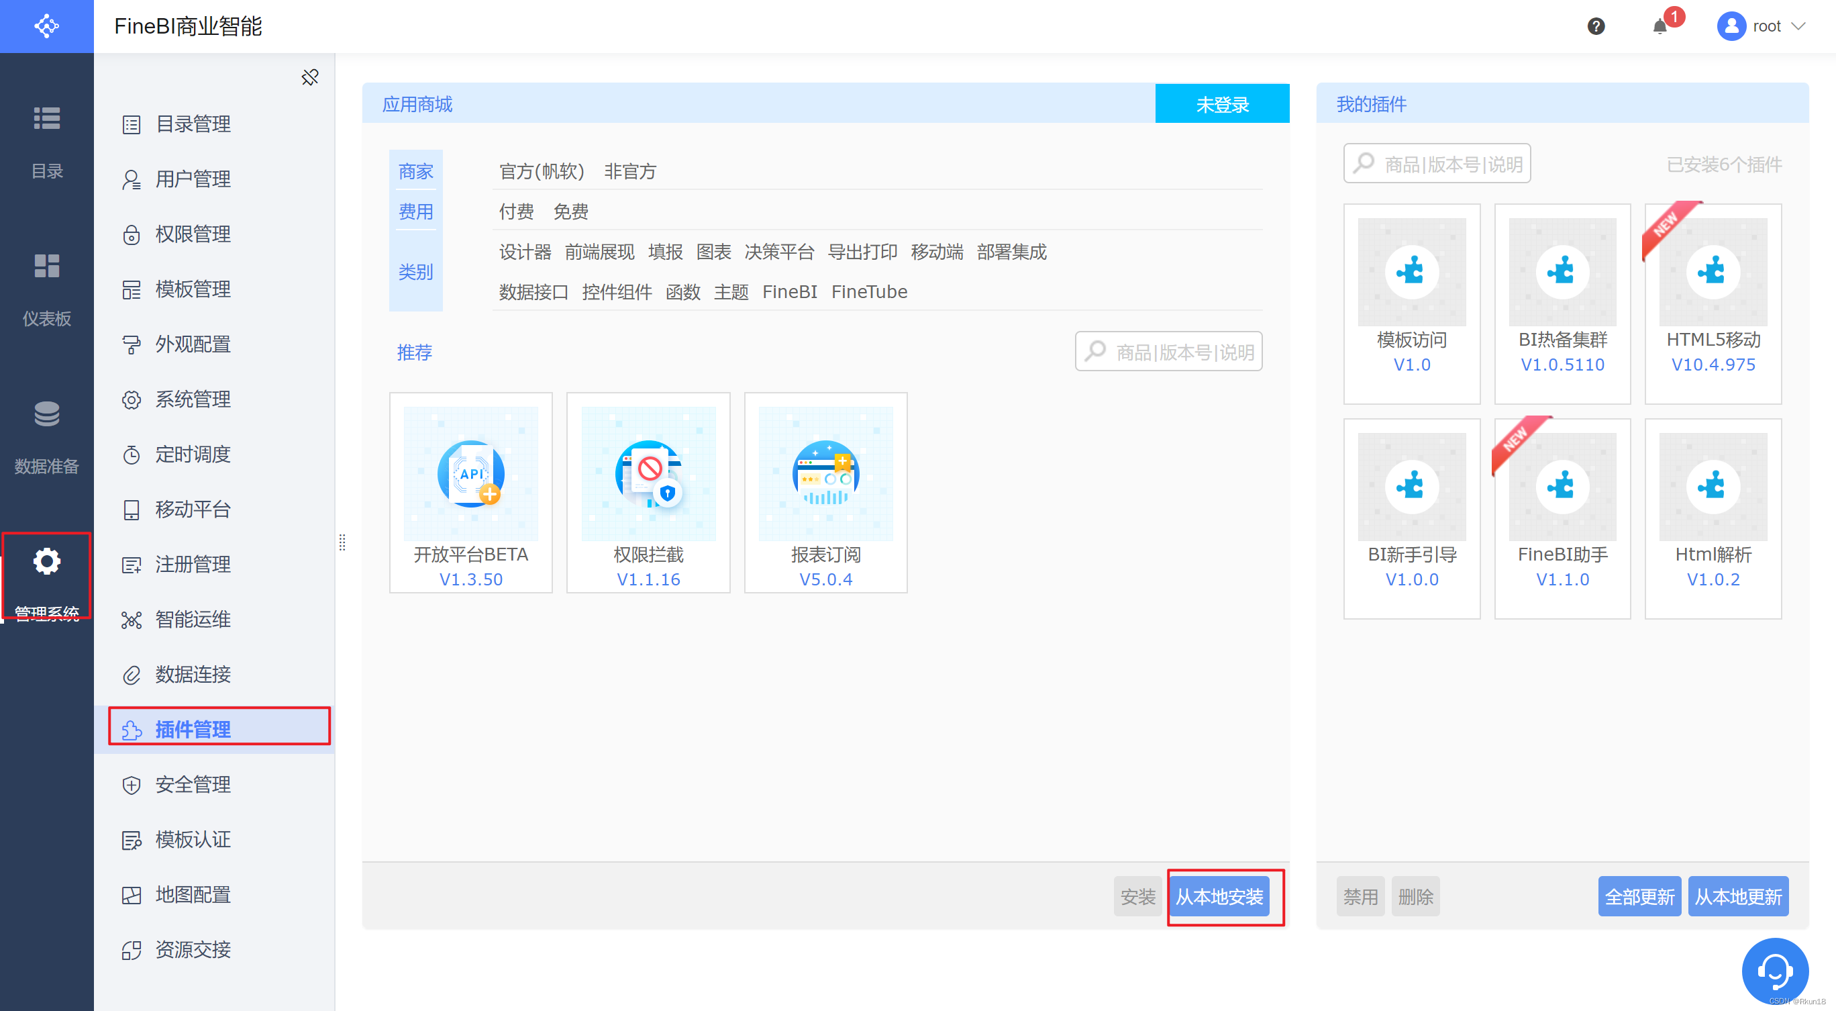Focus the app store search field
The height and width of the screenshot is (1011, 1836).
point(1169,352)
